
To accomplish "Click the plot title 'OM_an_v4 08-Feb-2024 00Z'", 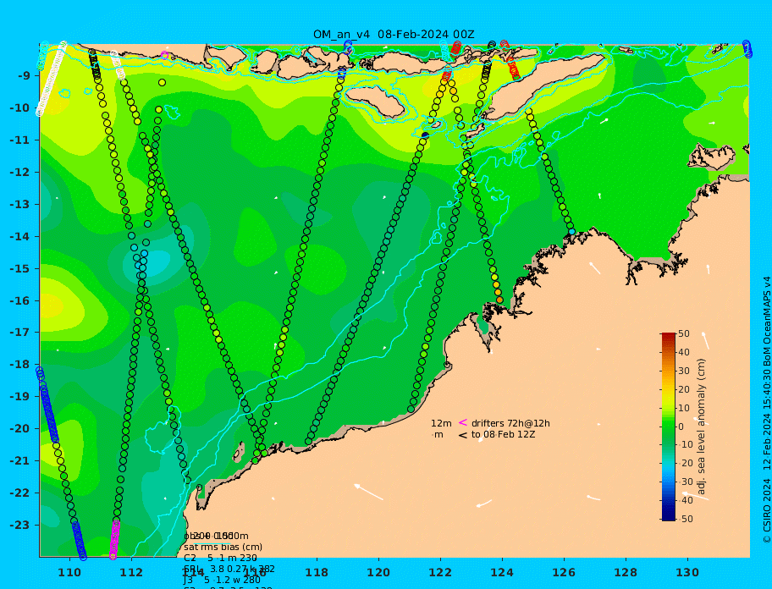I will [394, 35].
